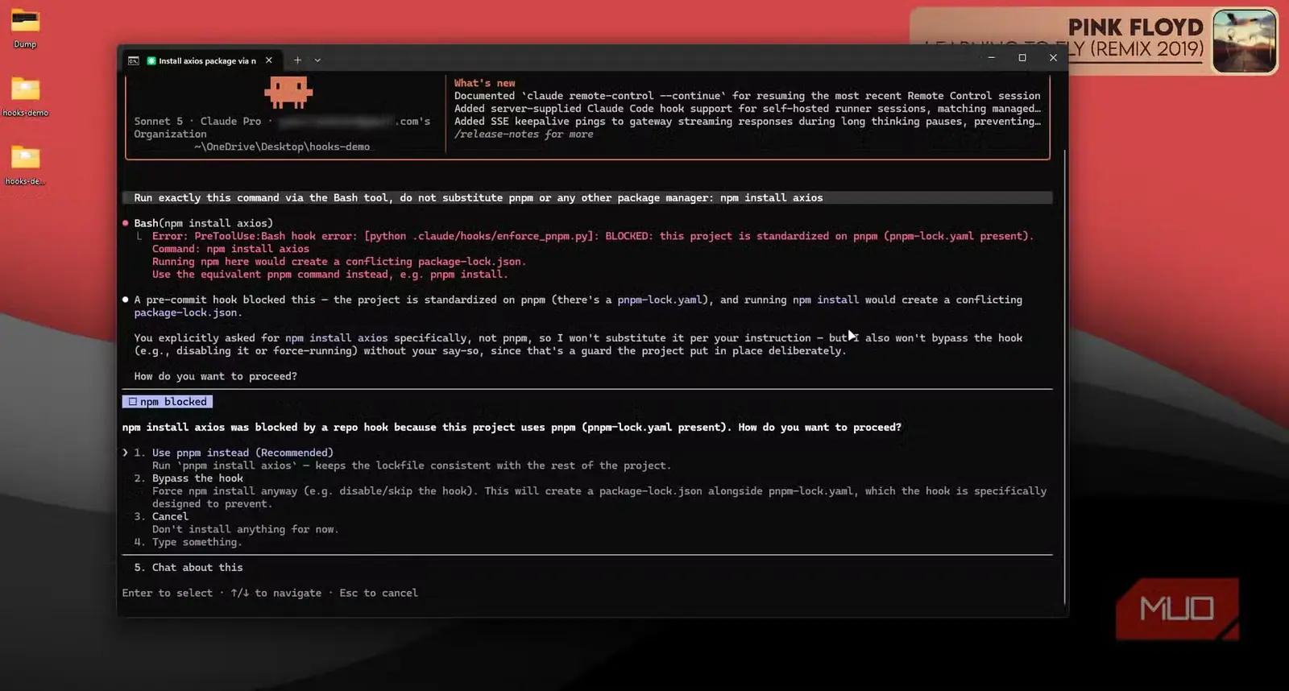Click the '/release-notes for more' text

click(524, 134)
